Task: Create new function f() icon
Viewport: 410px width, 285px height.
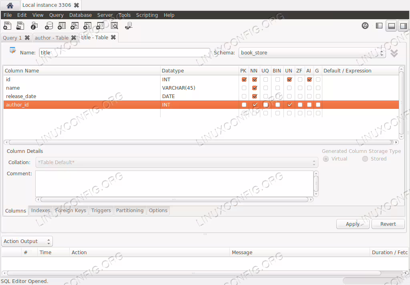Action: [x=100, y=26]
